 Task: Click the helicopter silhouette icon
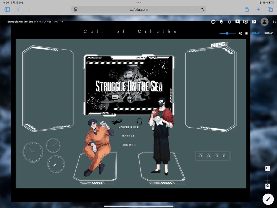(x=116, y=121)
